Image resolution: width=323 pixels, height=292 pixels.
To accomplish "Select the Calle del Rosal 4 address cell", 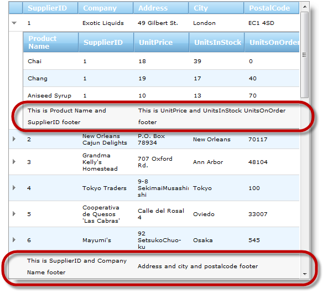I will 161,214.
